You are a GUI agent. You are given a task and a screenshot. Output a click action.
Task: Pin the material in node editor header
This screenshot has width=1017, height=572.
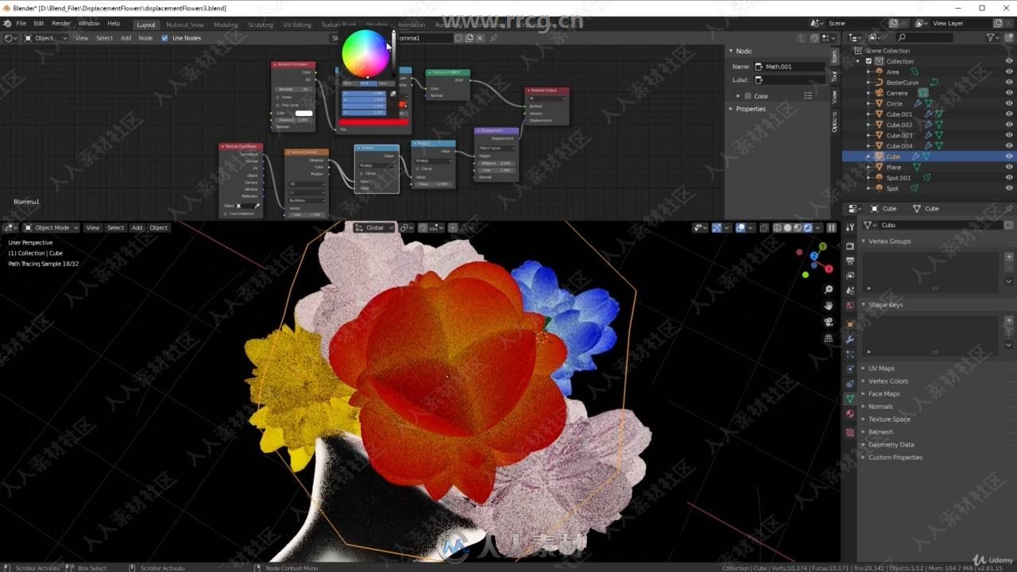[x=493, y=38]
